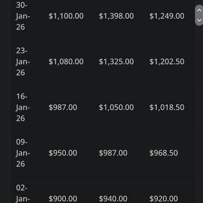Click the $940.00 price value

pyautogui.click(x=113, y=199)
